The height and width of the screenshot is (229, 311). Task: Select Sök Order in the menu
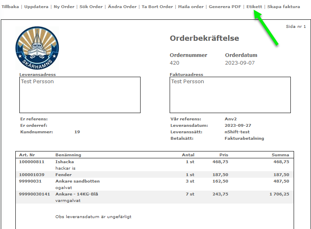coord(91,7)
